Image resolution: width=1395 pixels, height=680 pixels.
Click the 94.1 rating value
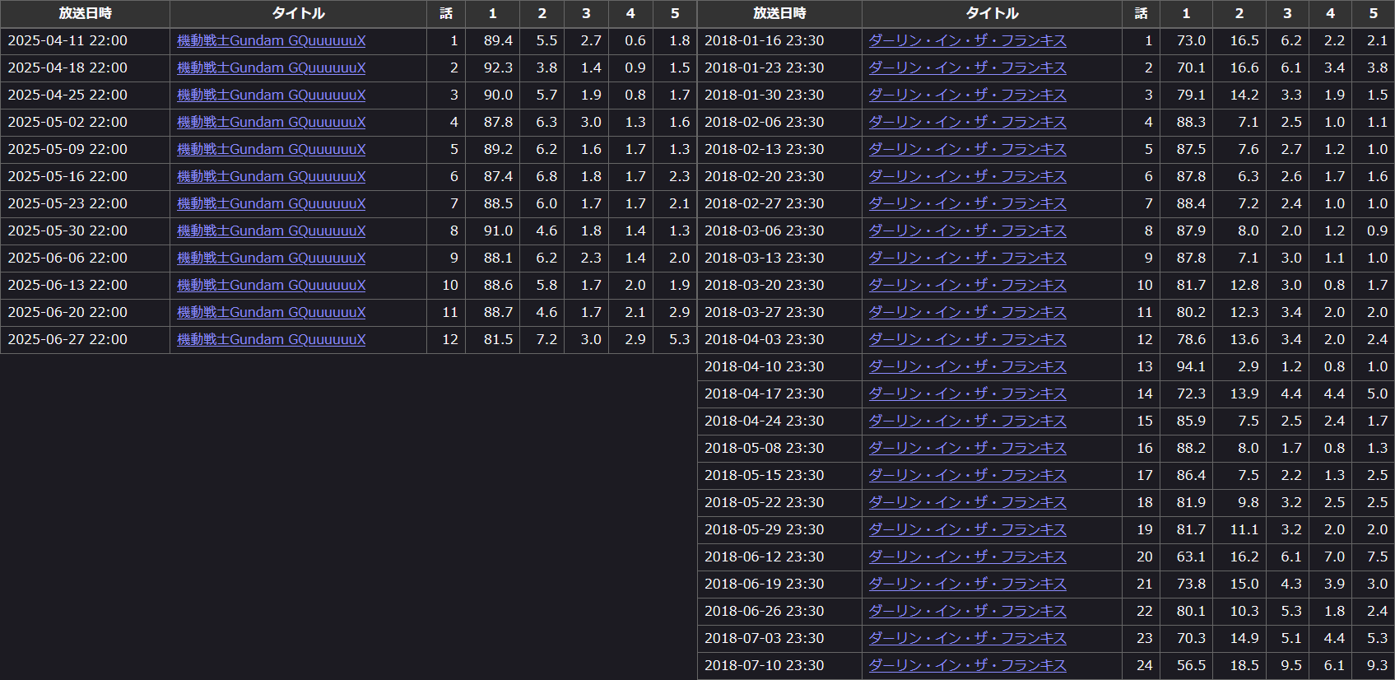point(1191,366)
